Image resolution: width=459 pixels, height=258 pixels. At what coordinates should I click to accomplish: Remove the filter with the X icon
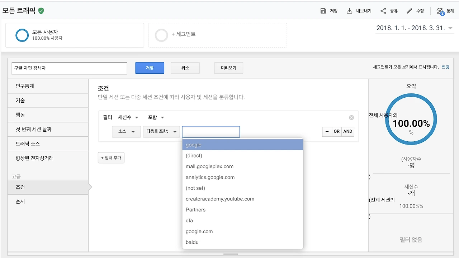[x=351, y=117]
